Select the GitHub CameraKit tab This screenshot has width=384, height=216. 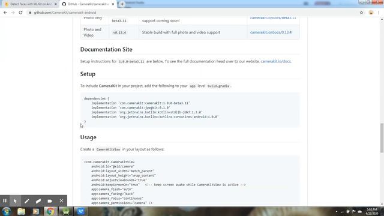[88, 4]
